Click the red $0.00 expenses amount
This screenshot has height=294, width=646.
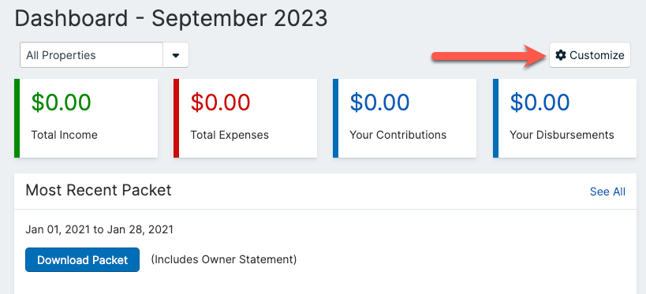(220, 102)
